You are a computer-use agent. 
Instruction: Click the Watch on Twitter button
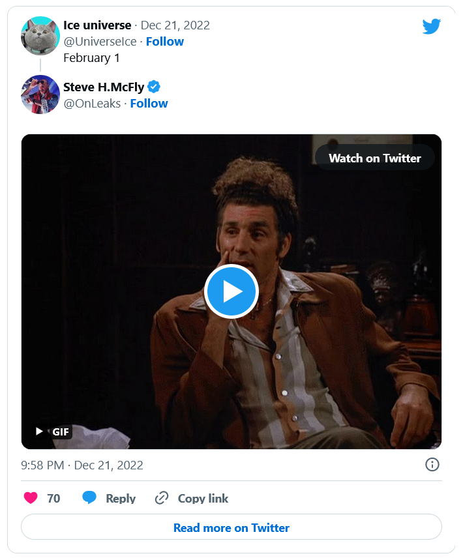click(374, 158)
